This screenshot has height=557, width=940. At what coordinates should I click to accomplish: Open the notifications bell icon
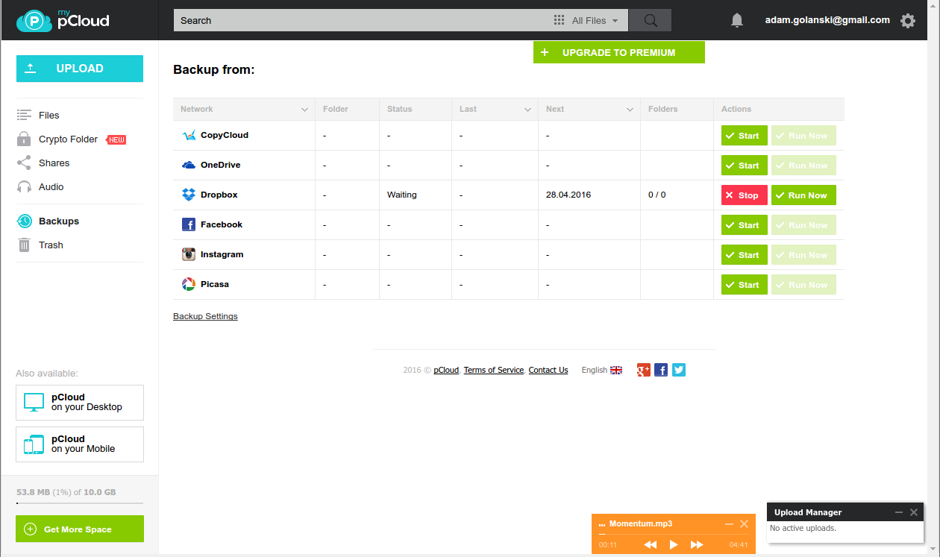coord(737,20)
